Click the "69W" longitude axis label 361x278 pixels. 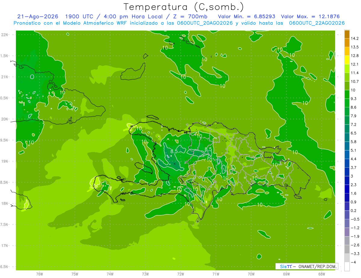click(x=286, y=274)
